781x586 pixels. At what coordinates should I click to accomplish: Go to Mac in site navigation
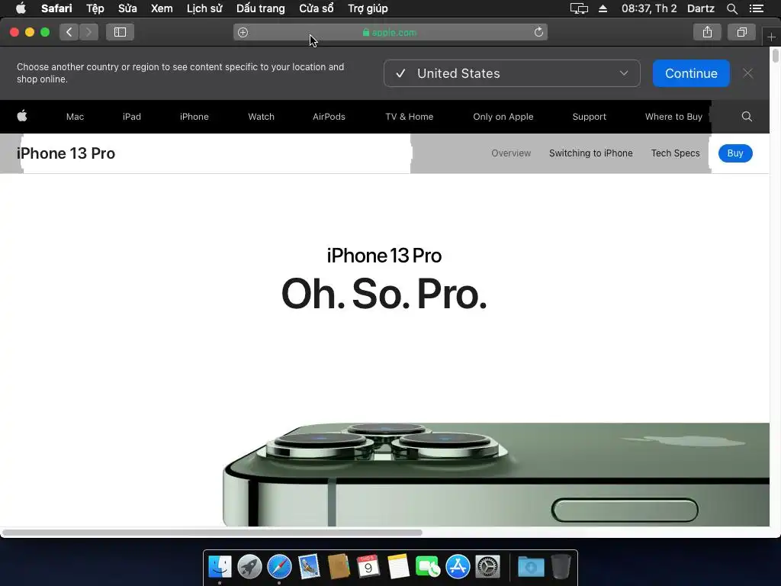(75, 117)
